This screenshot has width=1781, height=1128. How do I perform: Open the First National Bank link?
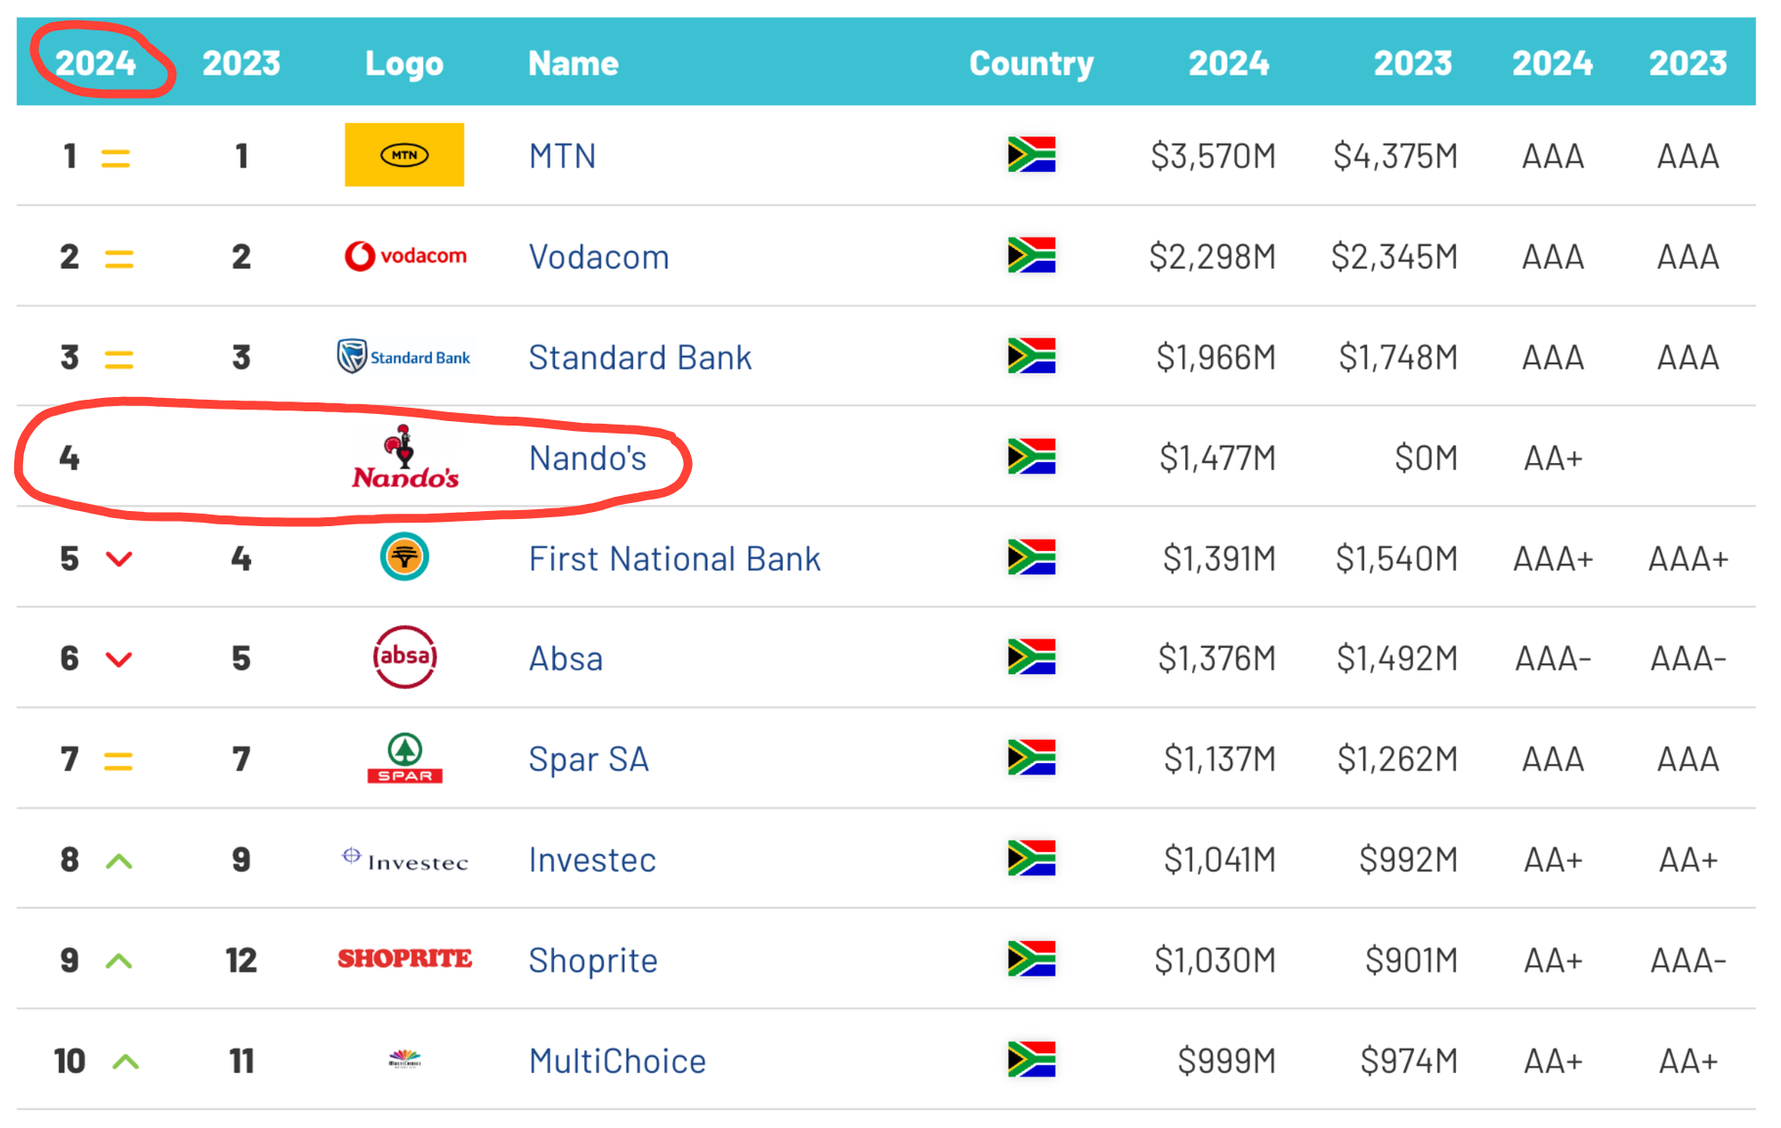(674, 559)
